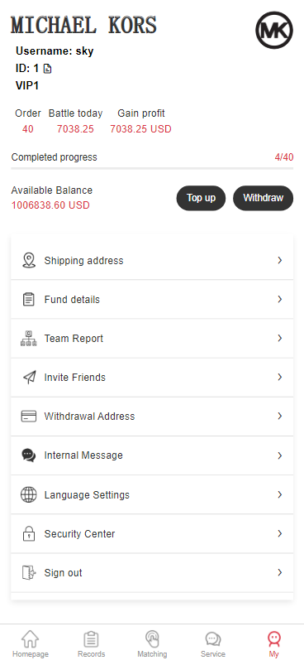The width and height of the screenshot is (304, 660).
Task: Click the Invite Friends paper plane icon
Action: click(29, 378)
